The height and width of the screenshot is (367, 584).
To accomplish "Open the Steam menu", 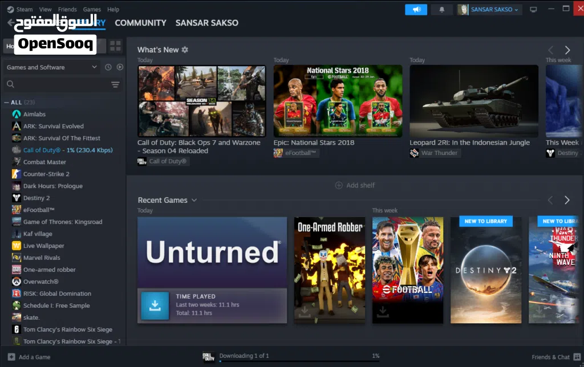I will click(24, 10).
